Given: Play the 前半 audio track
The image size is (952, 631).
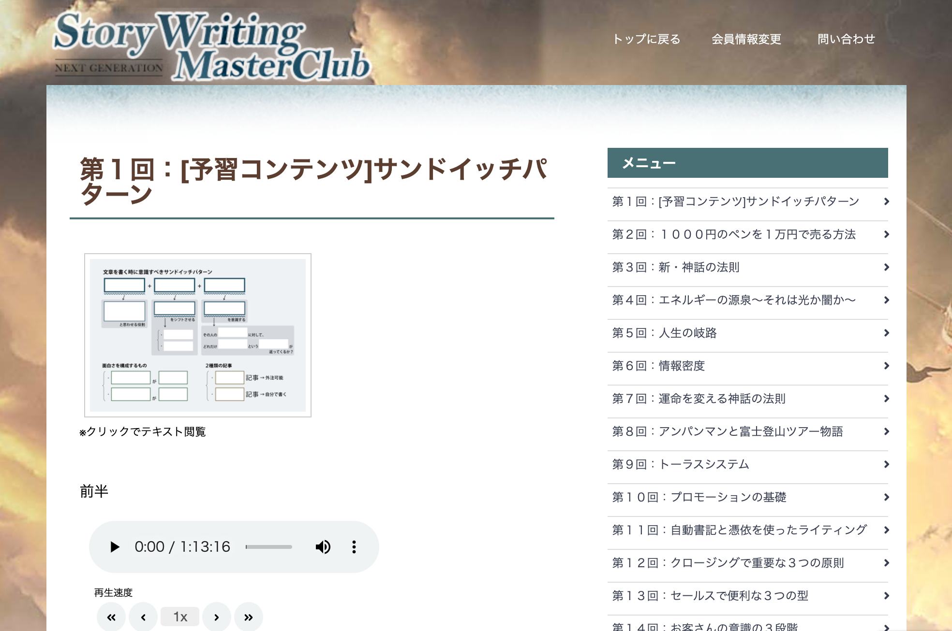Looking at the screenshot, I should click(x=115, y=547).
